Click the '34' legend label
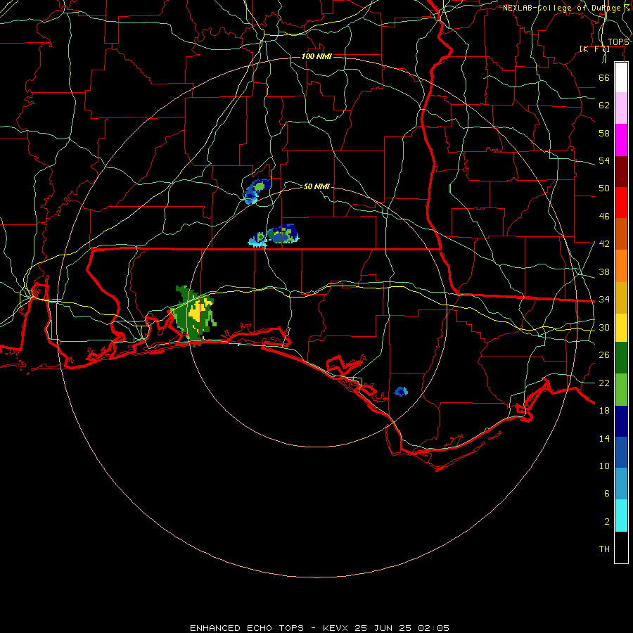The image size is (633, 633). [x=604, y=300]
